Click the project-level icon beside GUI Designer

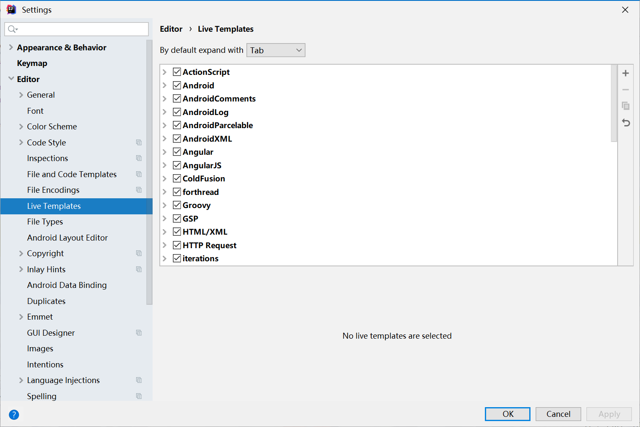[x=139, y=333]
